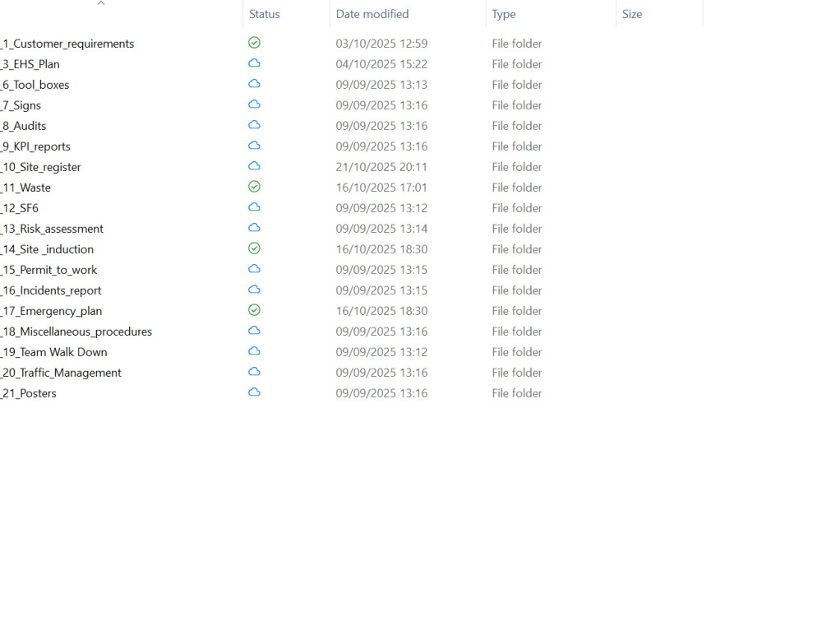The width and height of the screenshot is (822, 617).
Task: Click the green check status for _11_Waste
Action: (x=254, y=186)
